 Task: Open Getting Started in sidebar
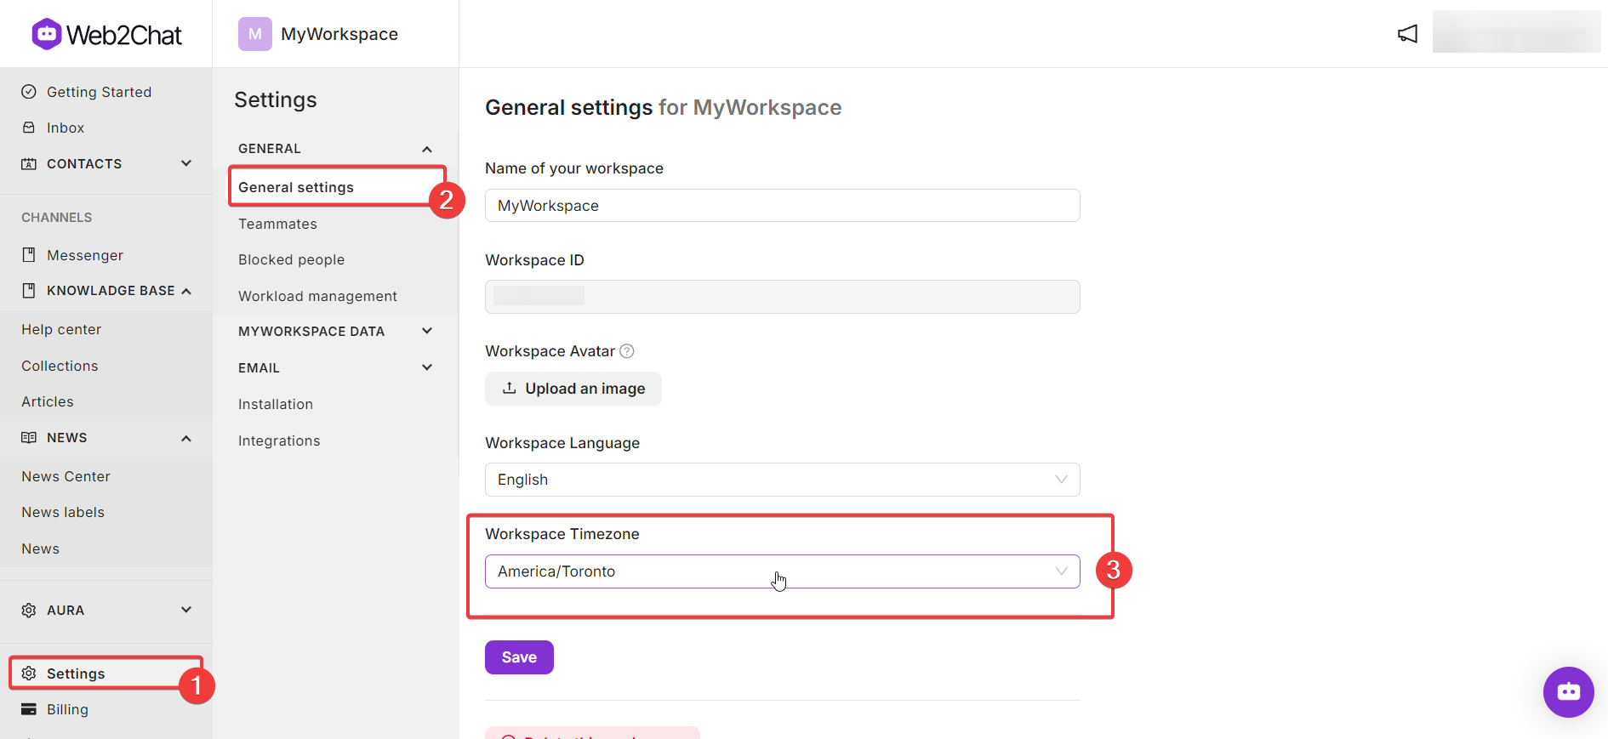[x=99, y=92]
